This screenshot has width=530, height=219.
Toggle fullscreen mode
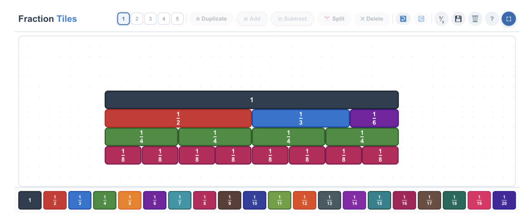pos(509,19)
